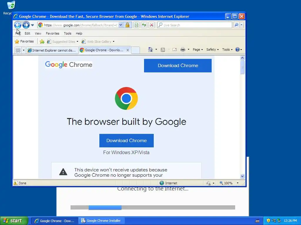
Task: Open the Page command menu
Action: [198, 50]
